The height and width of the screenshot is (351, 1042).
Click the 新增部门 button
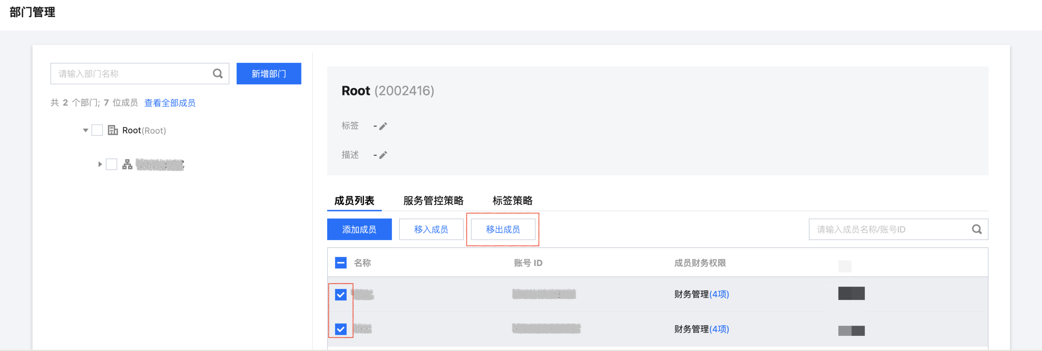click(269, 74)
